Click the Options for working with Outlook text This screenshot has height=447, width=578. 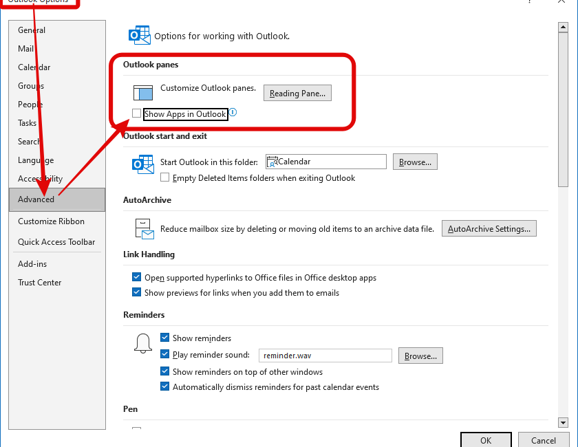pyautogui.click(x=222, y=36)
